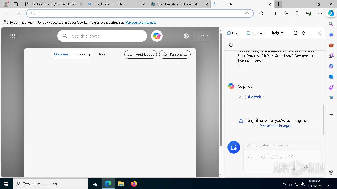Switch to the Insights tab
The width and height of the screenshot is (337, 189).
tap(277, 33)
